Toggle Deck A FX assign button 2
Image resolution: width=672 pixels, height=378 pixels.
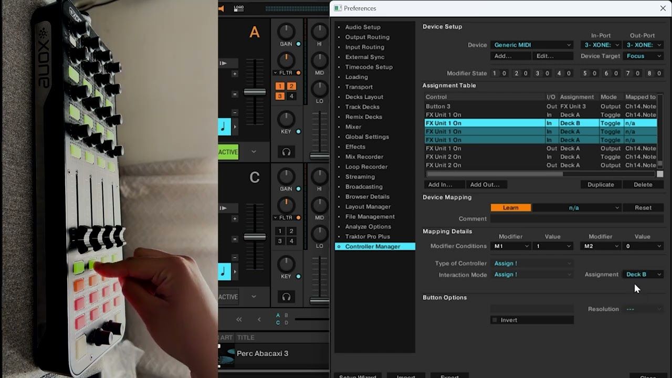291,86
